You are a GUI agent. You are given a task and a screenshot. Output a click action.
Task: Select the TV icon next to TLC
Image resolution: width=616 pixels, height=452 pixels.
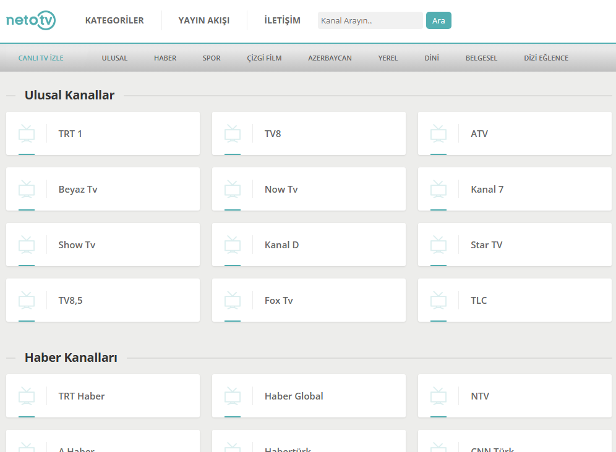(438, 300)
